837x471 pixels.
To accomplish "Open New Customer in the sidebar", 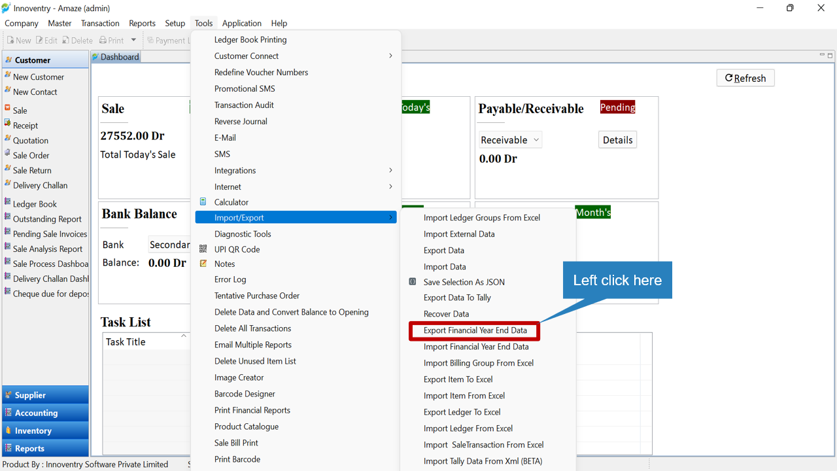I will [39, 77].
